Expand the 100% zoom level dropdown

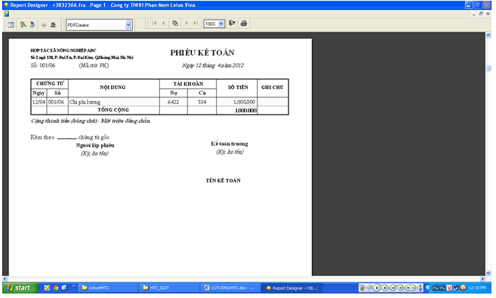(220, 23)
